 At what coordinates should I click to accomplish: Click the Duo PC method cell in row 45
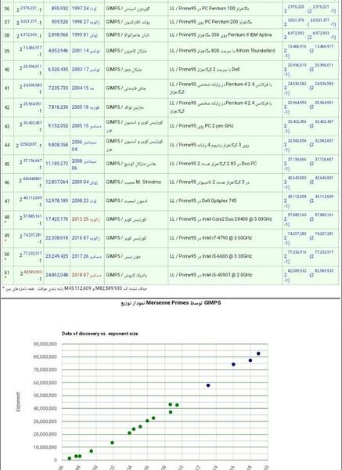point(225,164)
